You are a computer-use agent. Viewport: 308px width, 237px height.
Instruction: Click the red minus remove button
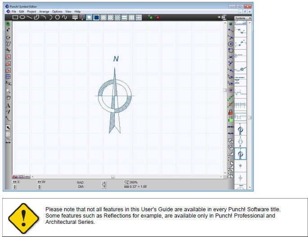[x=157, y=17]
